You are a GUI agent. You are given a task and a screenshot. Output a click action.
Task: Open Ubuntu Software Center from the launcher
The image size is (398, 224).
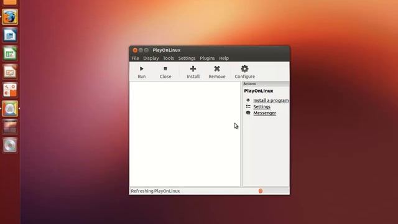pos(10,90)
